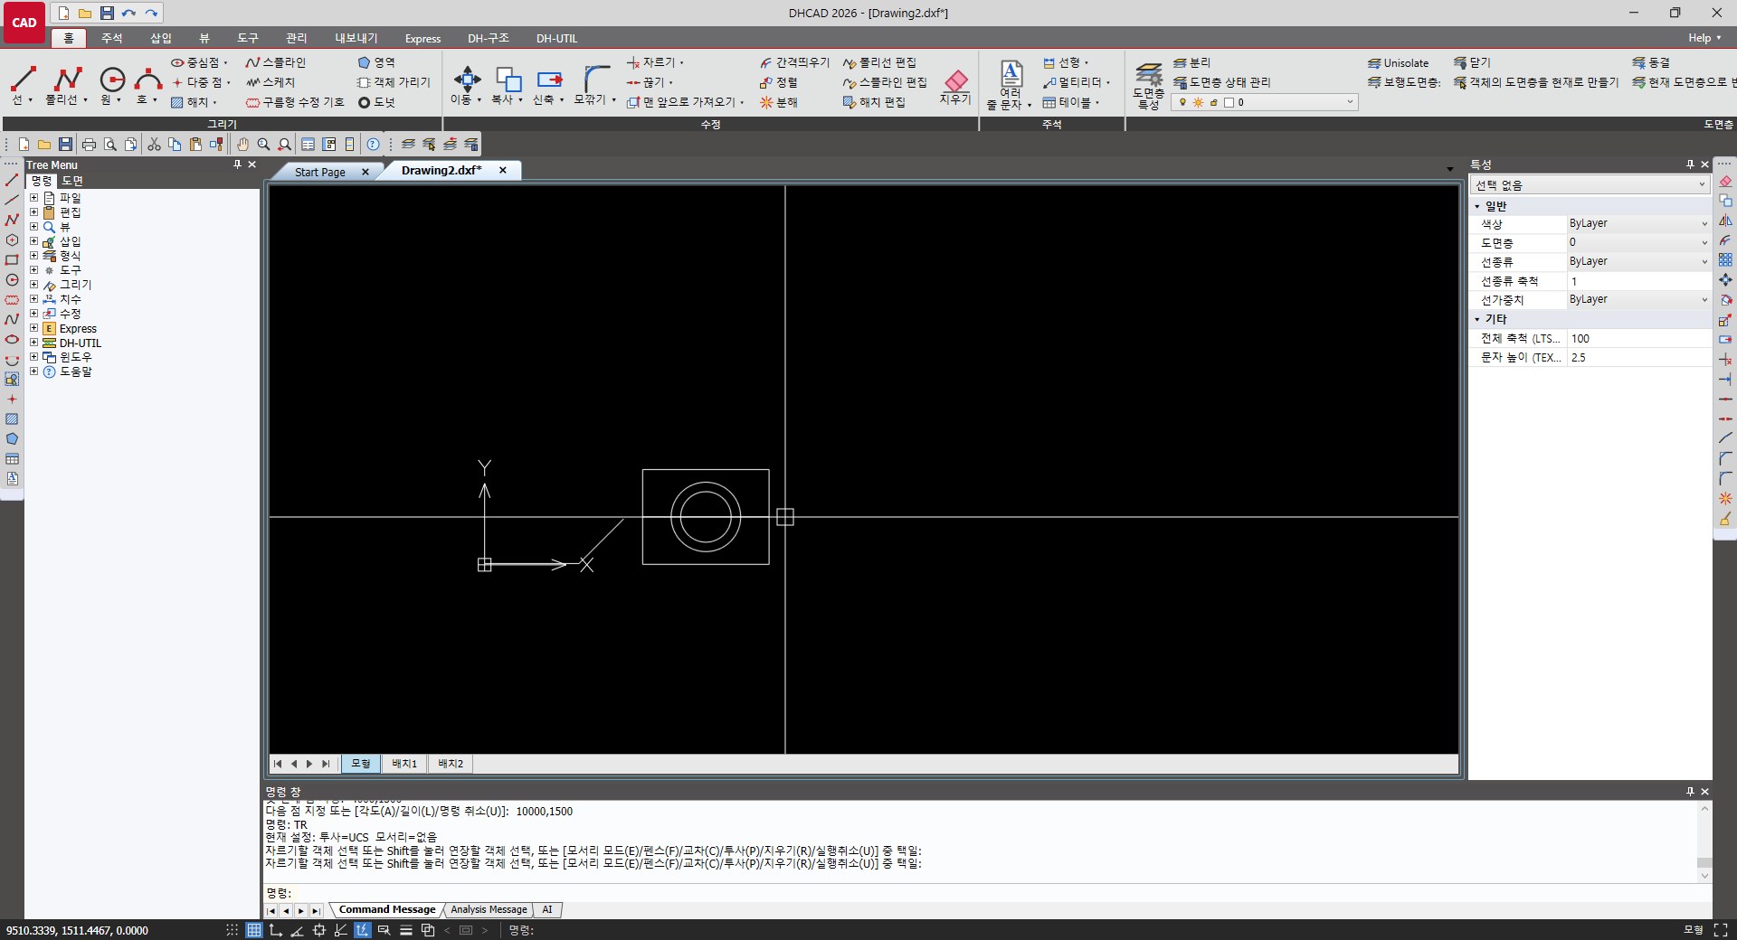Screen dimensions: 1737x940
Task: Click the Layer Properties (도면층 특성) icon
Action: point(1149,85)
